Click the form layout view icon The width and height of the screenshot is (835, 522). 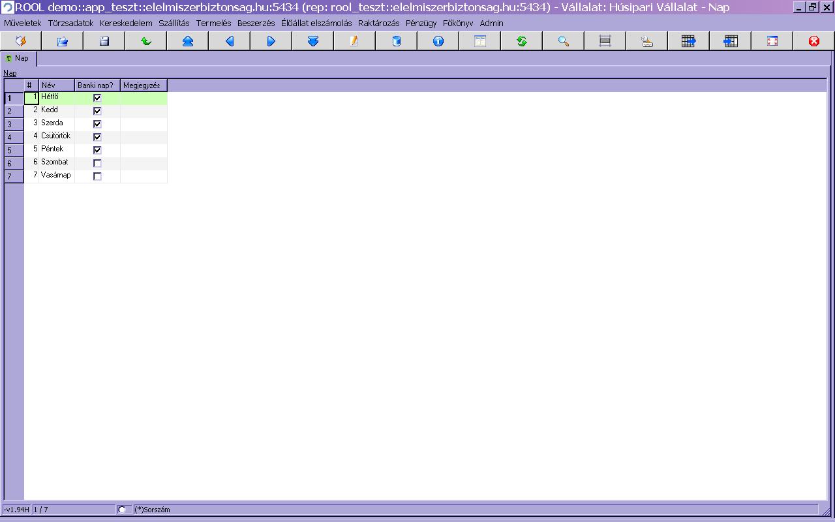pos(480,41)
